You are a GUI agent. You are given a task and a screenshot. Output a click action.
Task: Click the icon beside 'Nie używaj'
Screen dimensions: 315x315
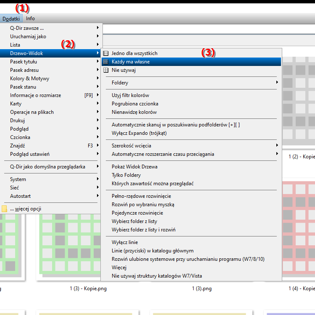[x=106, y=70]
